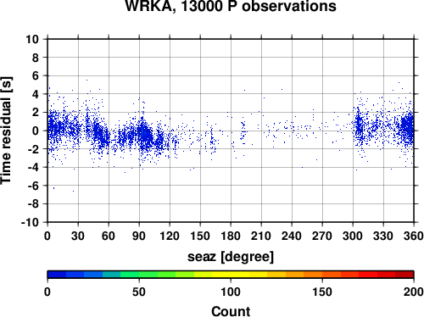Select the orange segment near colorbar value 150
The height and width of the screenshot is (317, 424).
click(x=322, y=275)
